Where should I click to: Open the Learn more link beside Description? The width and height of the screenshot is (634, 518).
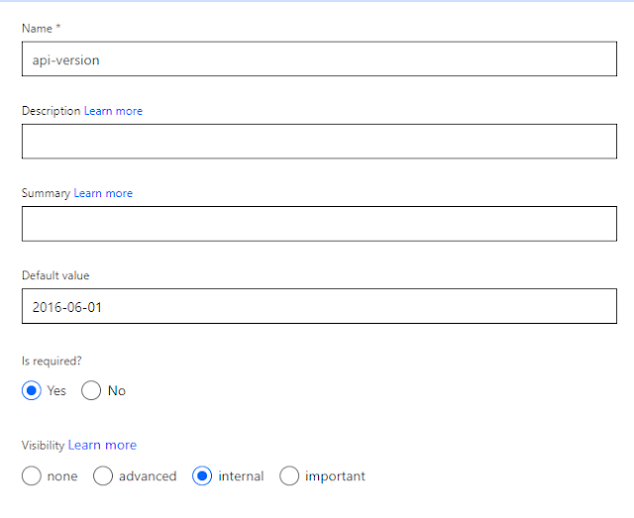pyautogui.click(x=113, y=111)
